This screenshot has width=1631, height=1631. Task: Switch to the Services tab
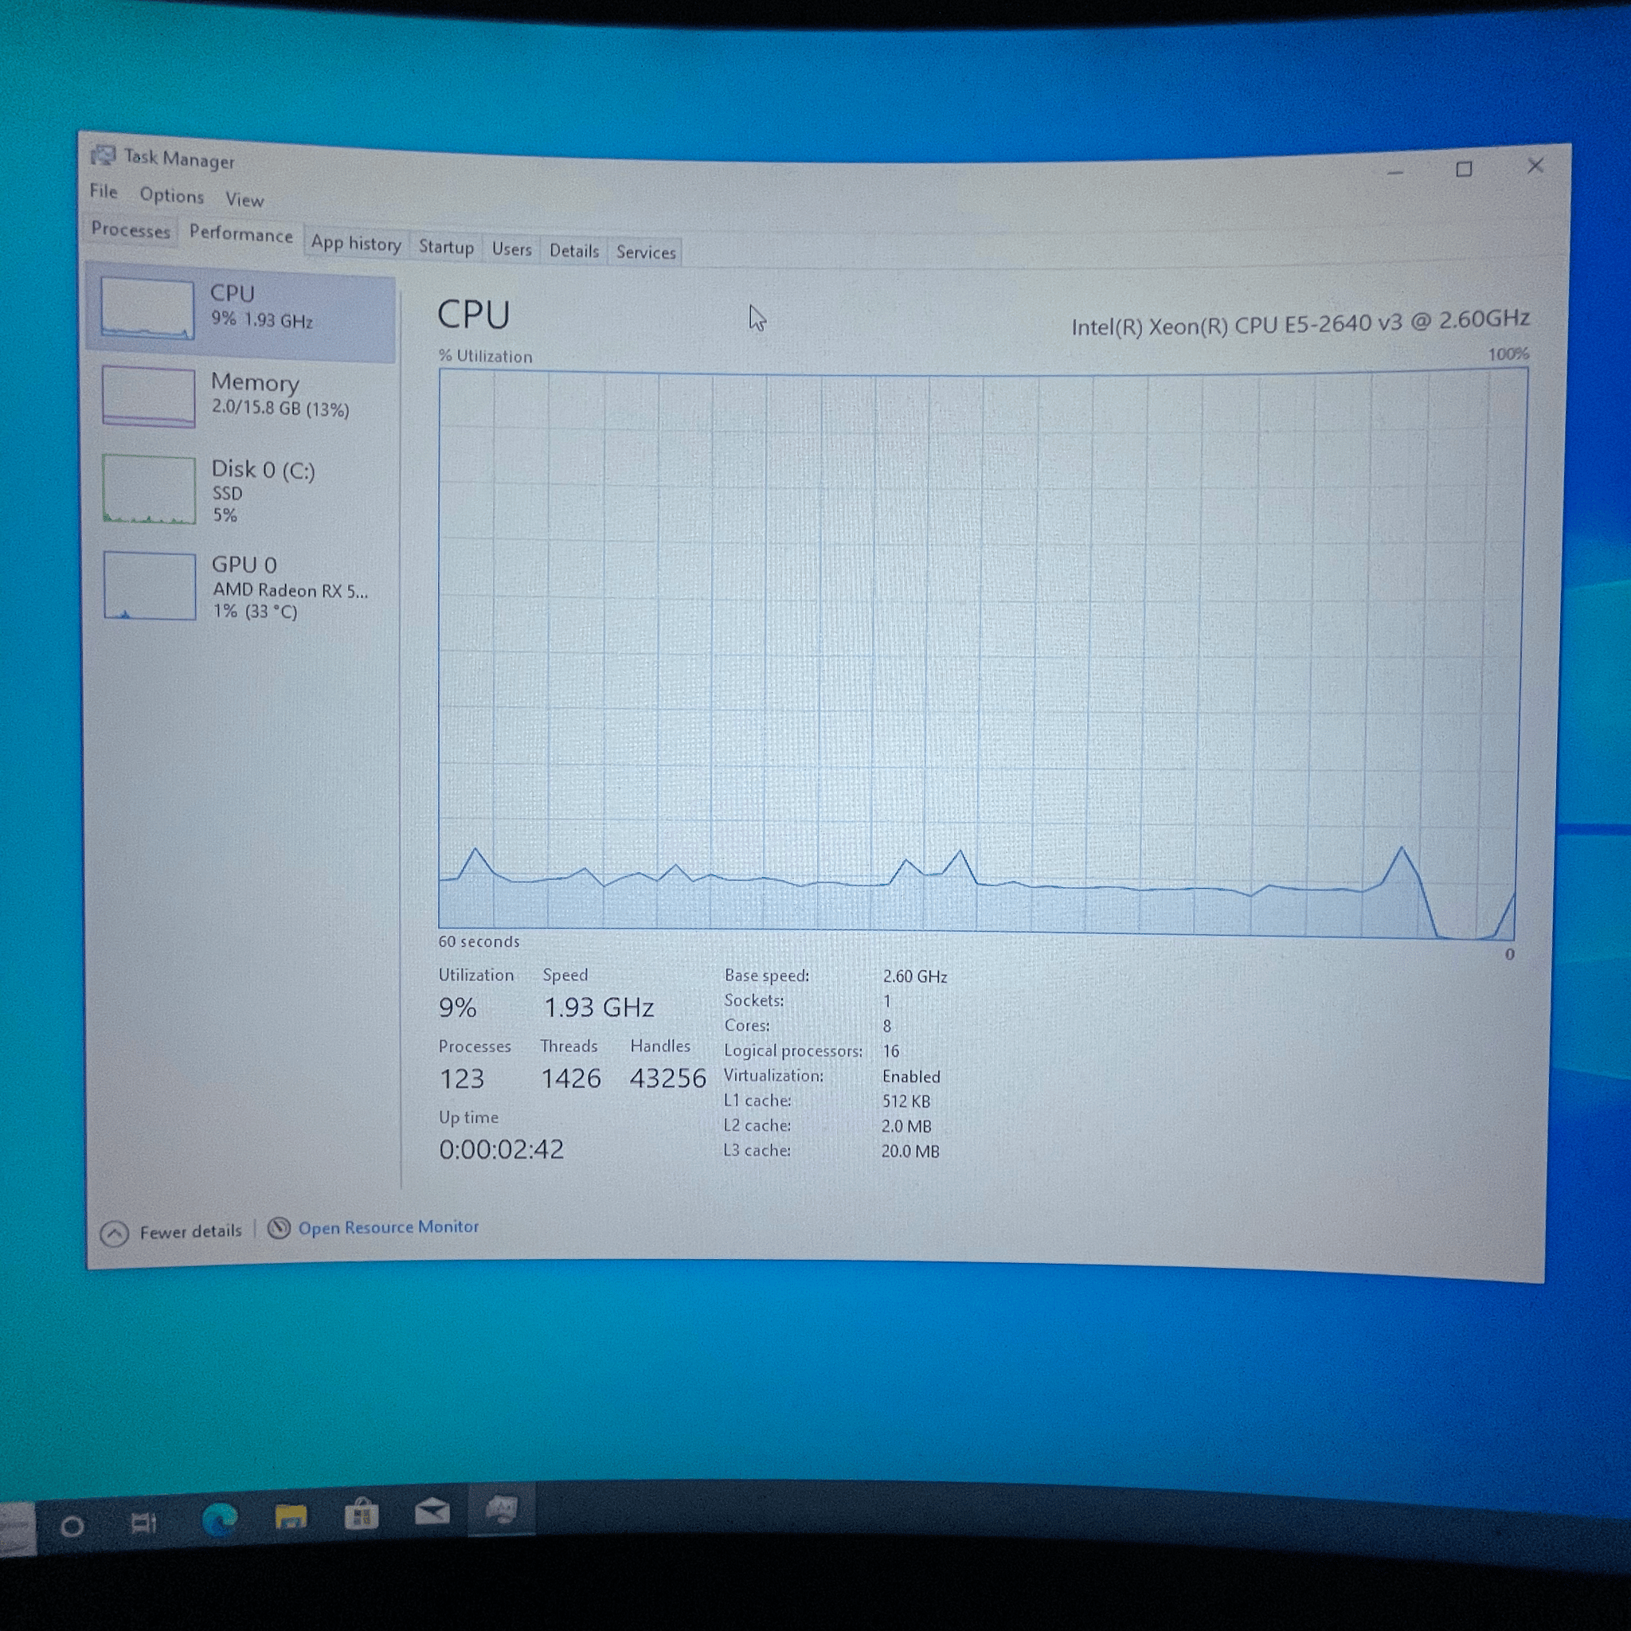pyautogui.click(x=646, y=252)
